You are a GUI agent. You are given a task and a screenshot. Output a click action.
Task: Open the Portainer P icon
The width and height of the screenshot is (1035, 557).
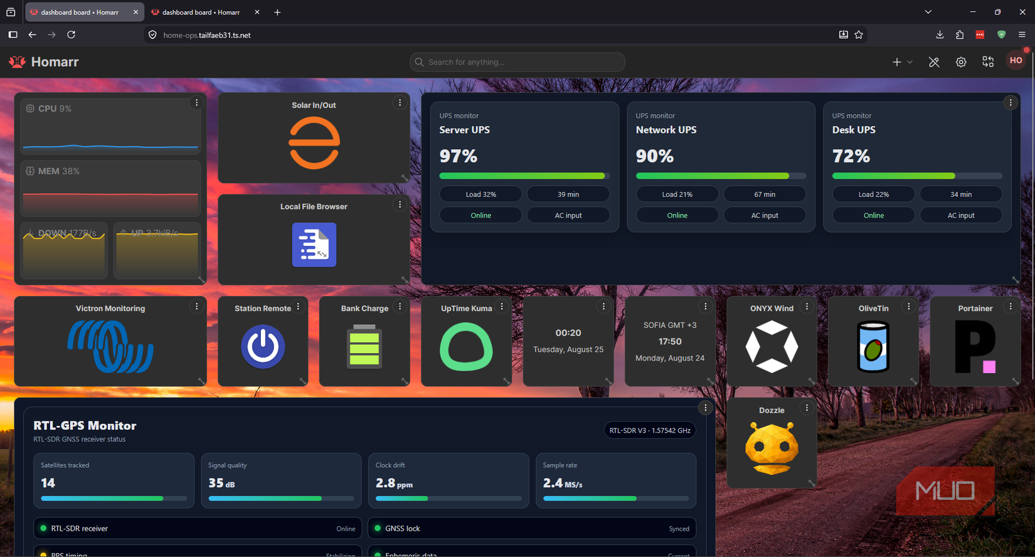[x=975, y=347]
